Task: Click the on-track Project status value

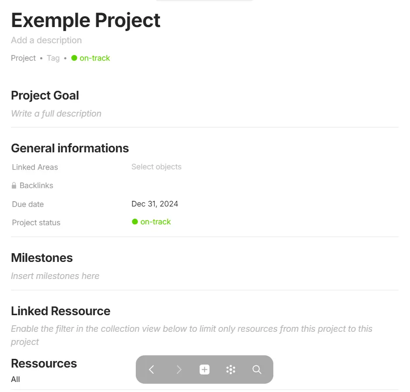Action: pos(155,222)
